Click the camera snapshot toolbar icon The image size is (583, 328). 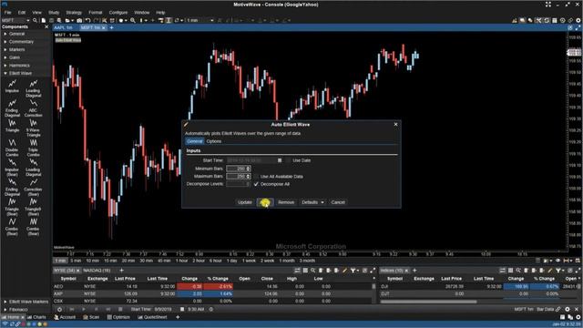pos(79,20)
